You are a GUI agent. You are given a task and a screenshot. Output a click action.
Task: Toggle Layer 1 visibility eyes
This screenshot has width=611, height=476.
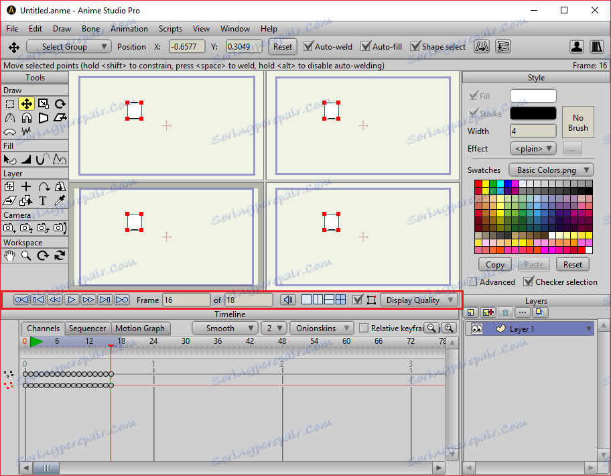pyautogui.click(x=477, y=329)
